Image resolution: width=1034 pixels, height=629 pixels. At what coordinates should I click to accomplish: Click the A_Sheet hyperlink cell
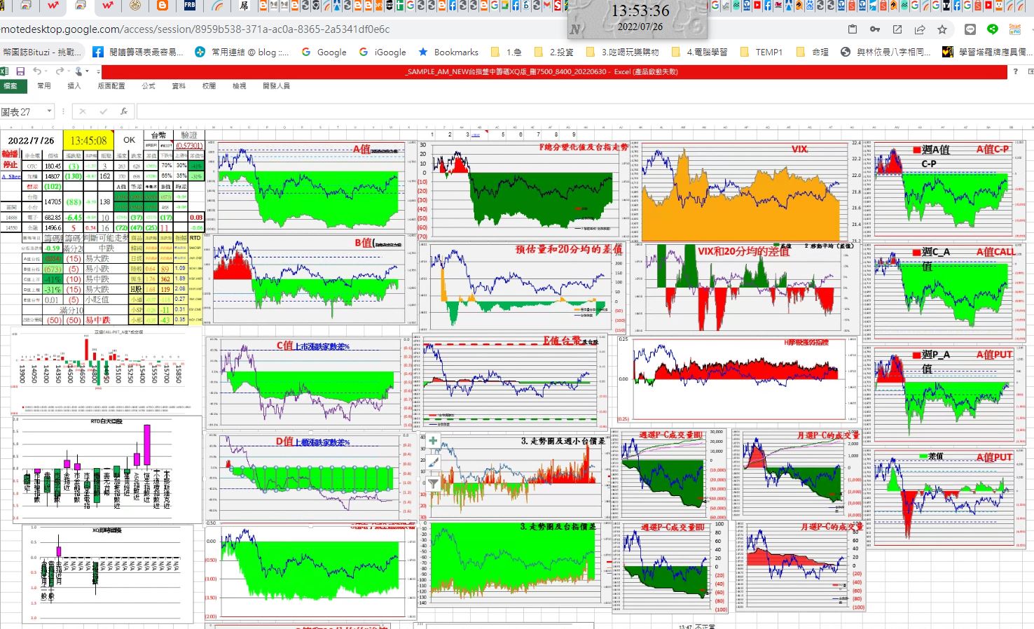pyautogui.click(x=11, y=177)
